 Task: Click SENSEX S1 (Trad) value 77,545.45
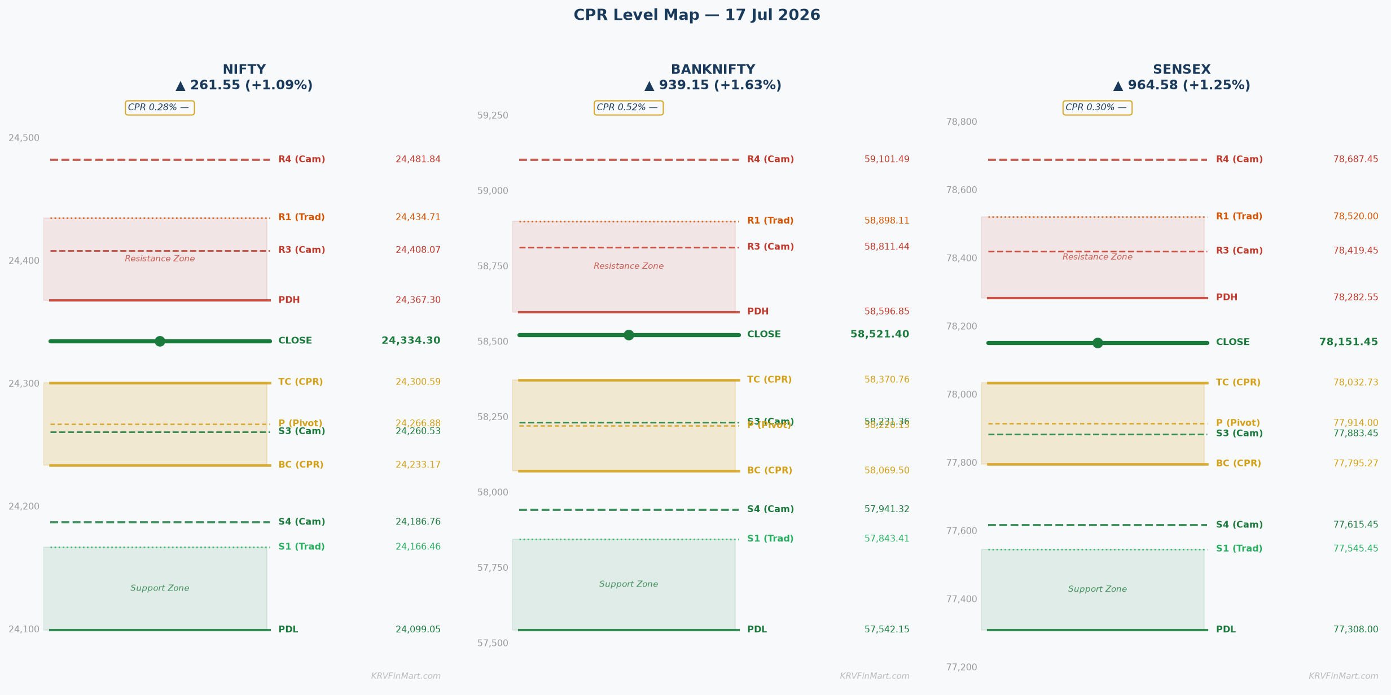pos(1356,549)
